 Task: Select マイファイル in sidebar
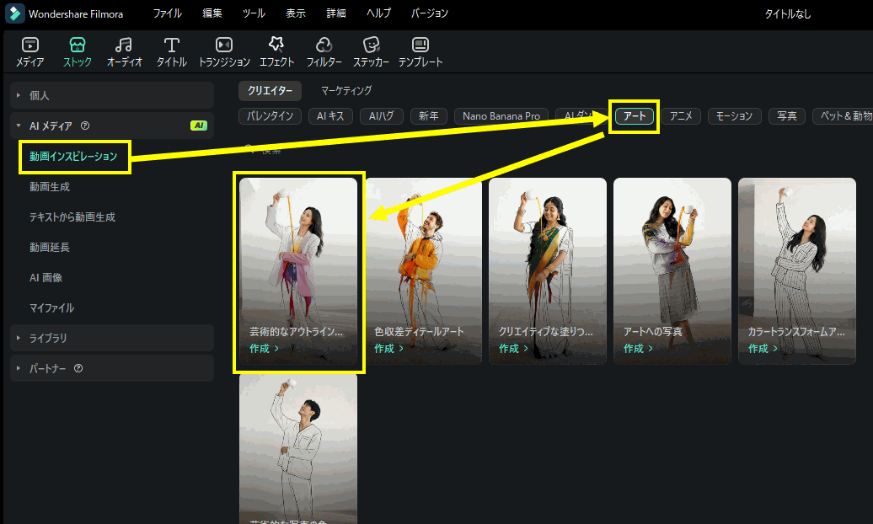pos(51,308)
